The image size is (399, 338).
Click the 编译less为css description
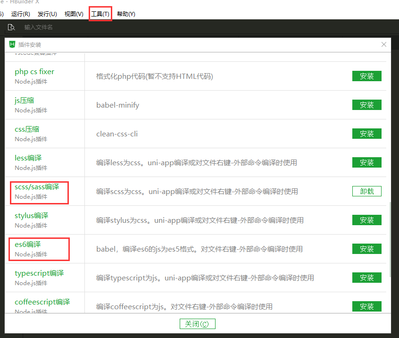click(x=197, y=162)
